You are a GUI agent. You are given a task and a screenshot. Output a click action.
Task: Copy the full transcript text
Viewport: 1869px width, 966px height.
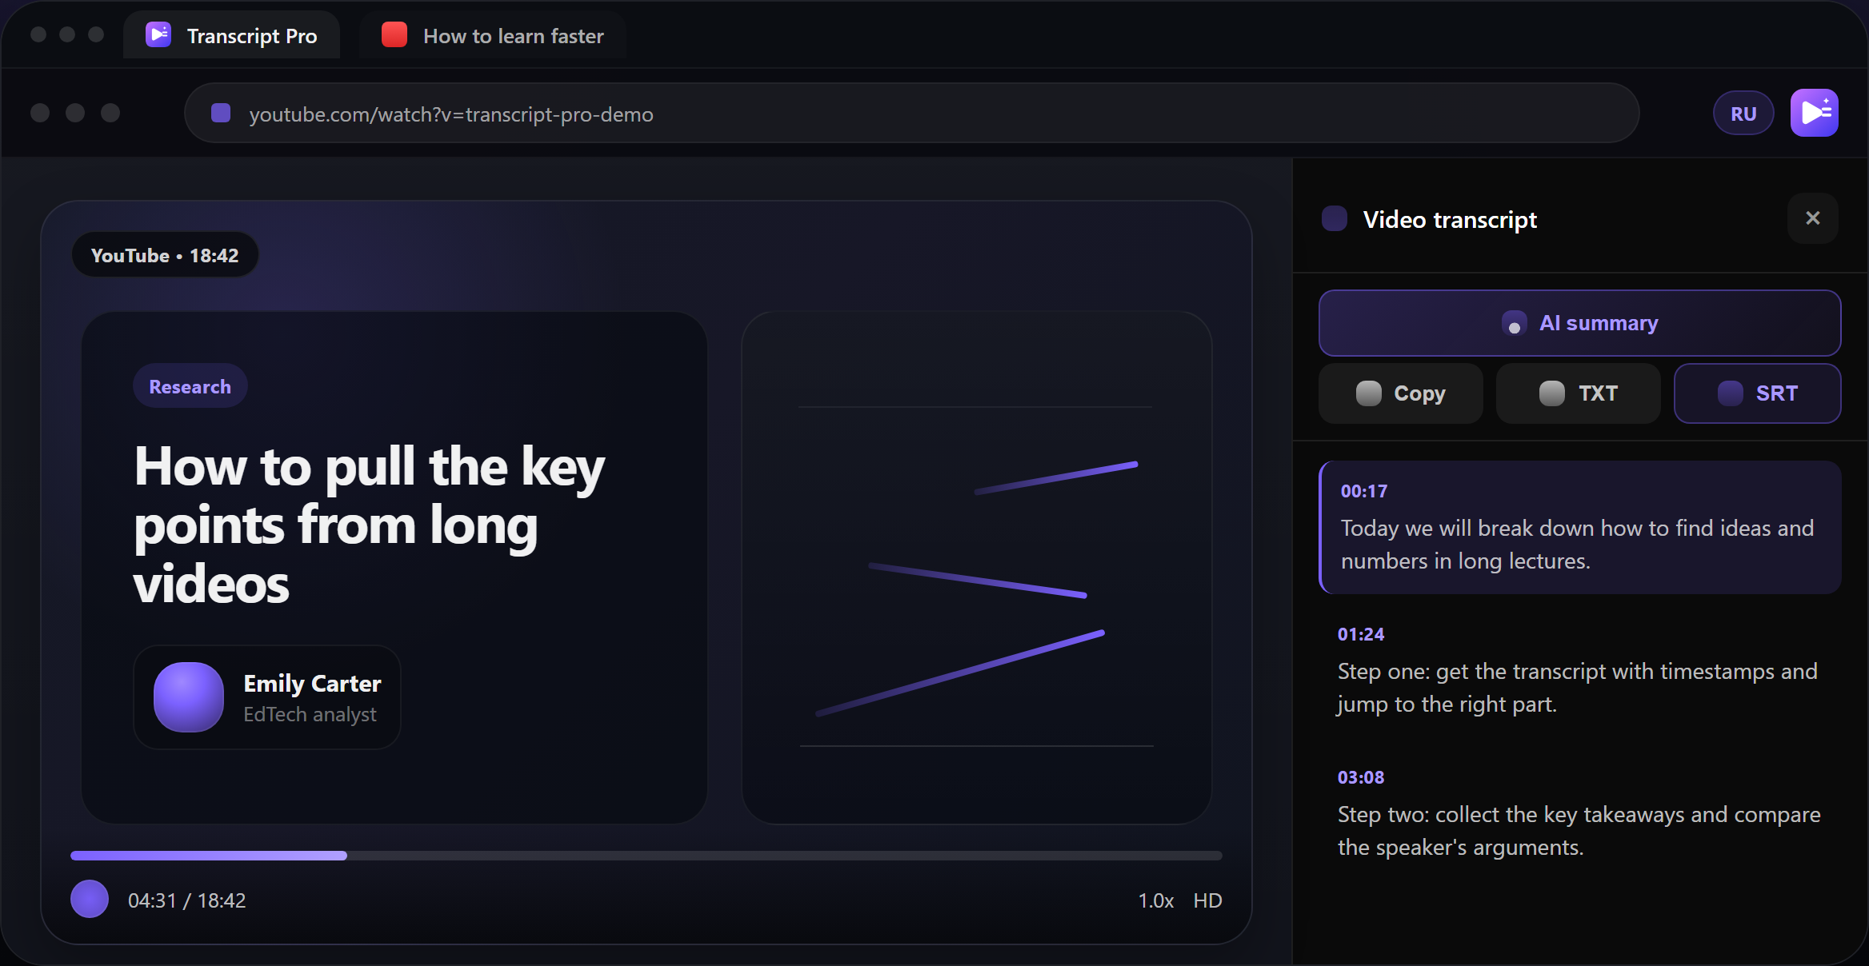(x=1400, y=393)
